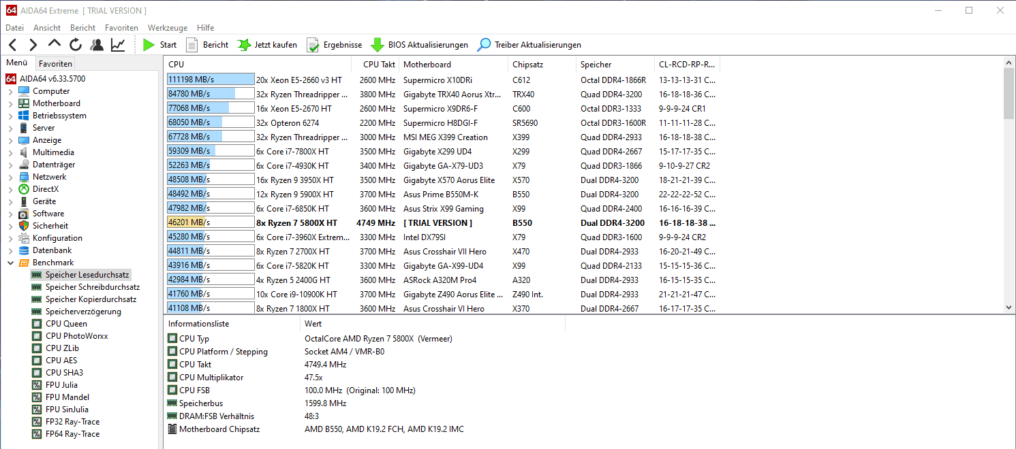Expand the Betriebssystem tree node
Screen dimensions: 1016x449
(x=10, y=116)
